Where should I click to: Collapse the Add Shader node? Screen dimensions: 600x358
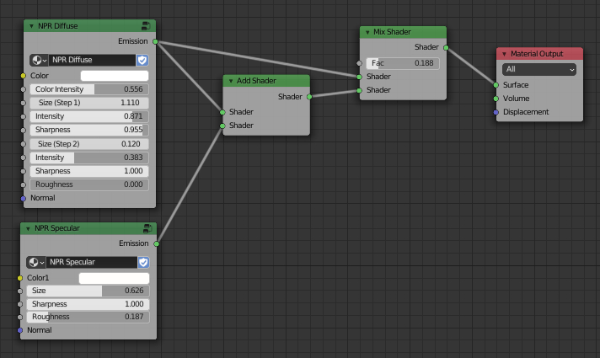(230, 81)
